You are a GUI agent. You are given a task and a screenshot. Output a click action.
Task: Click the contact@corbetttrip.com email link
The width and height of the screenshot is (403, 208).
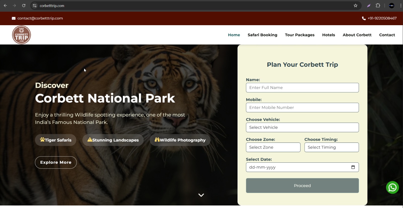[40, 18]
